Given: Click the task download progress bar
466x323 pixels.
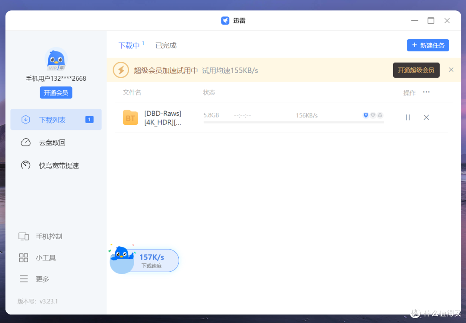Looking at the screenshot, I should pyautogui.click(x=294, y=122).
